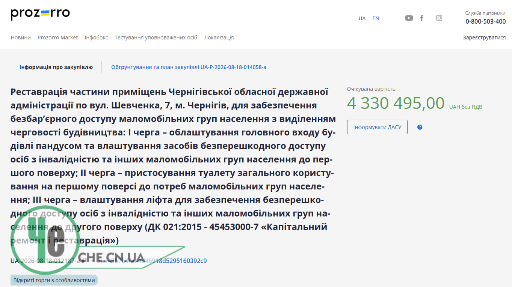Open the Prozorro Instagram profile icon
This screenshot has width=512, height=287.
tap(439, 18)
